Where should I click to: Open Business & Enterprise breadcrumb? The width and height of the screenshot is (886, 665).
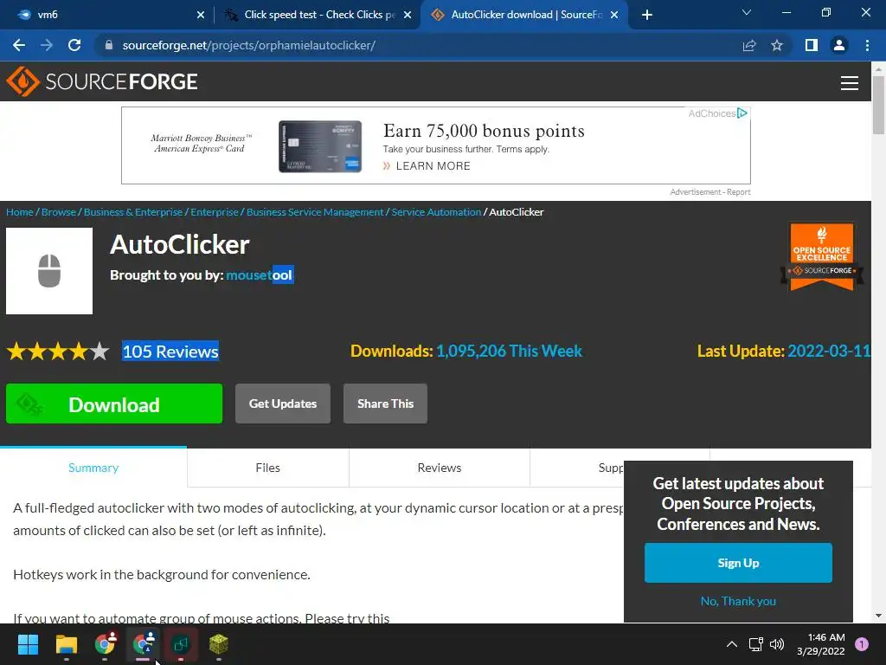(x=133, y=212)
